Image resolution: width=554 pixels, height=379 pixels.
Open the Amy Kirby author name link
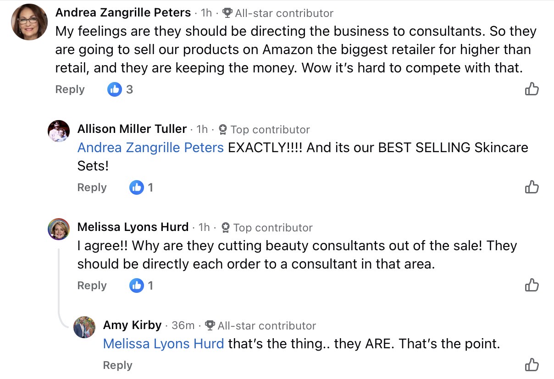click(x=132, y=325)
